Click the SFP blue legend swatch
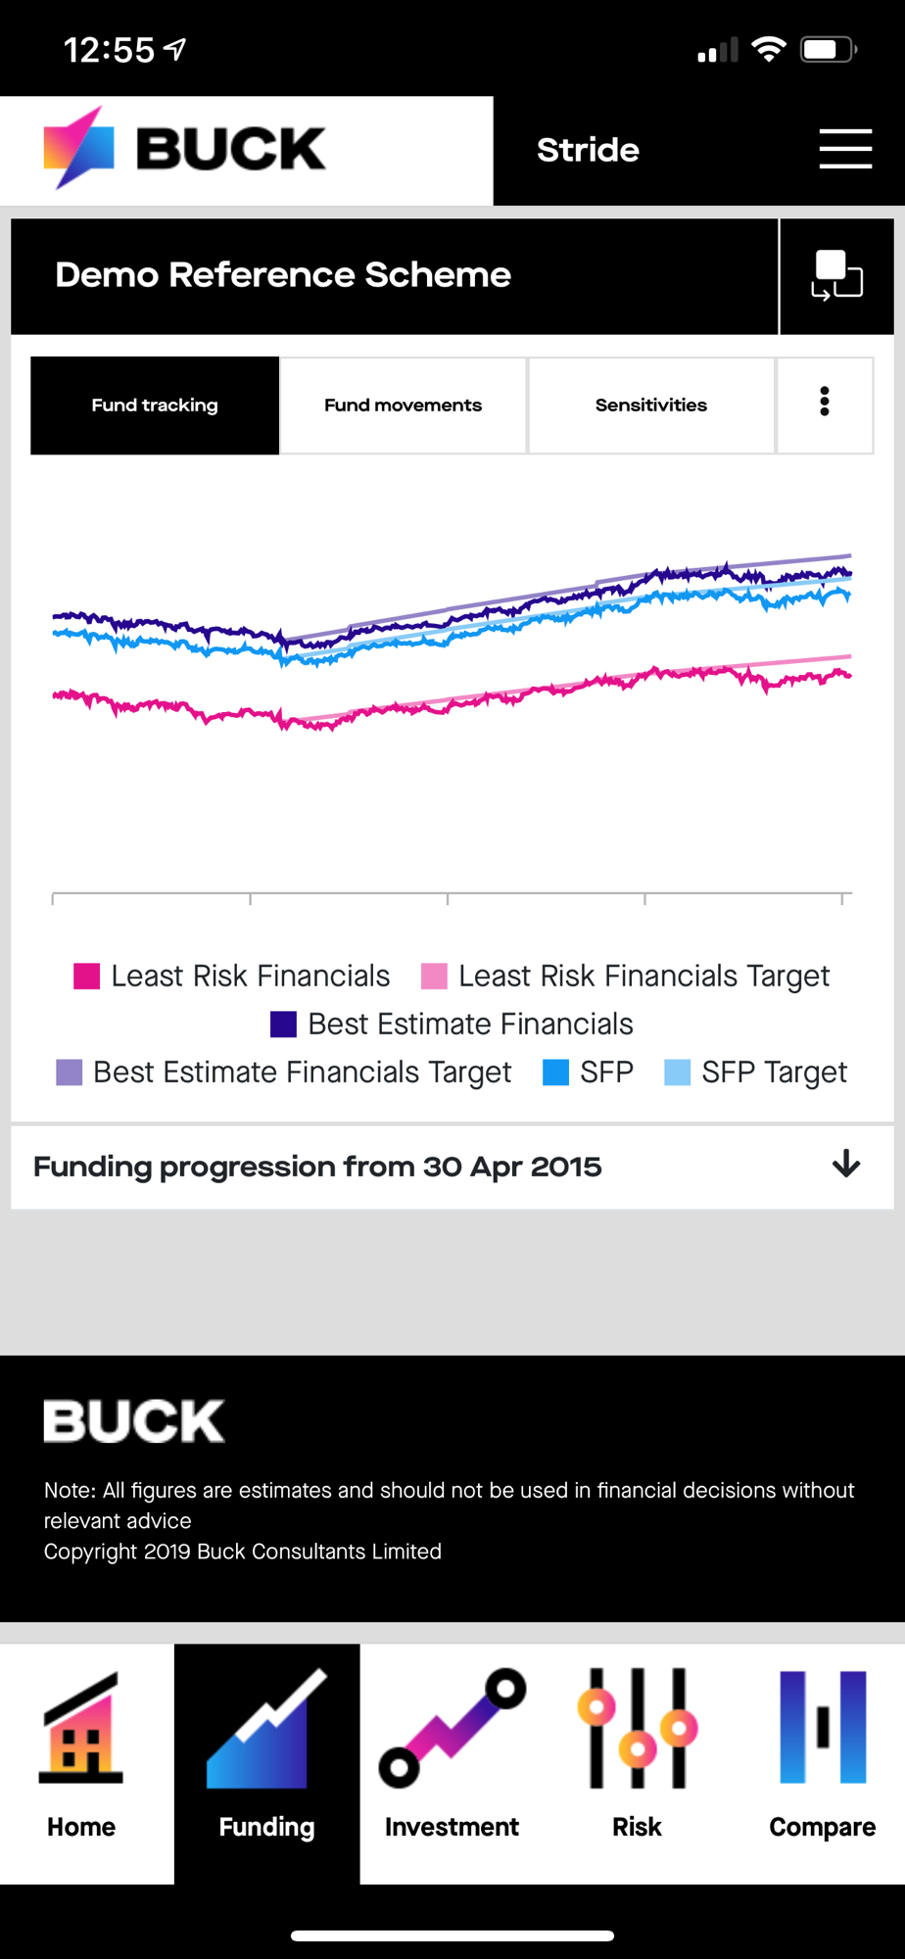Viewport: 905px width, 1959px height. coord(556,1073)
